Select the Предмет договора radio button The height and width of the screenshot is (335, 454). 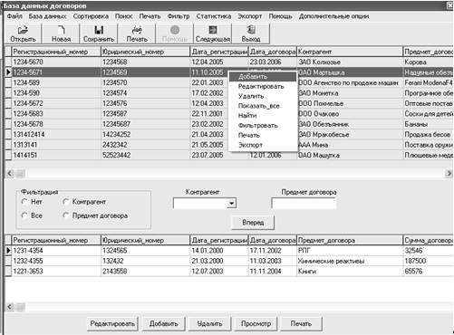65,215
